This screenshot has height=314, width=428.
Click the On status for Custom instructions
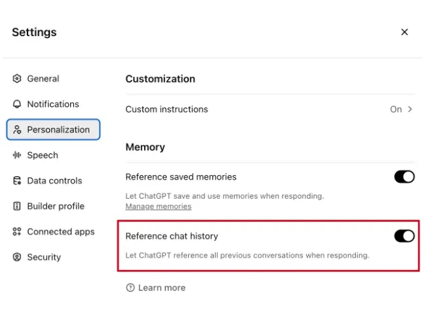click(395, 109)
